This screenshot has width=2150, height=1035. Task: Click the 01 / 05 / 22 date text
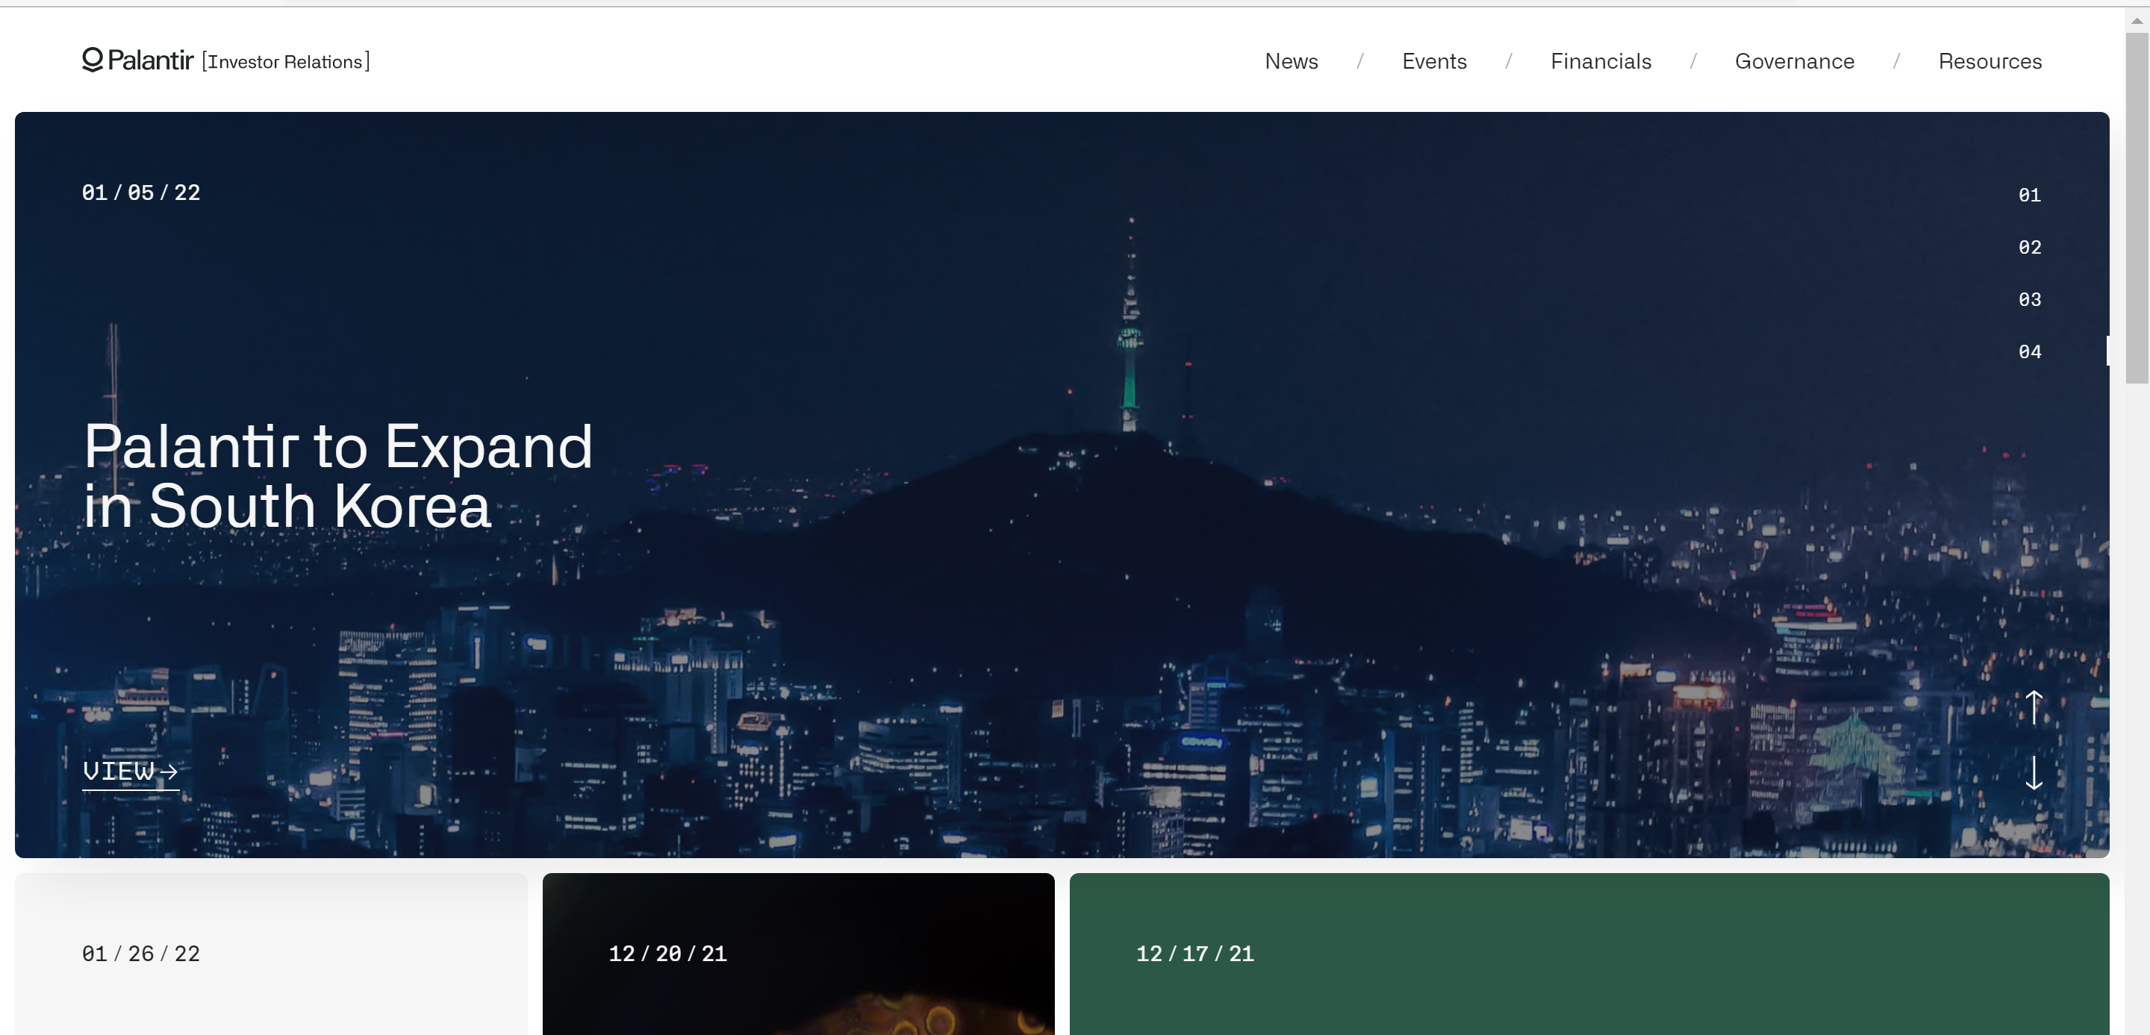[x=141, y=193]
